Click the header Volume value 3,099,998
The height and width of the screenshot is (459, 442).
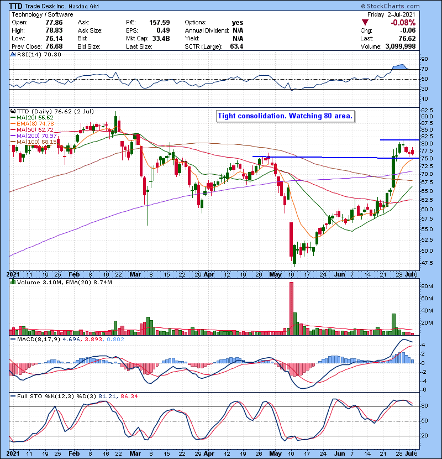[x=401, y=46]
